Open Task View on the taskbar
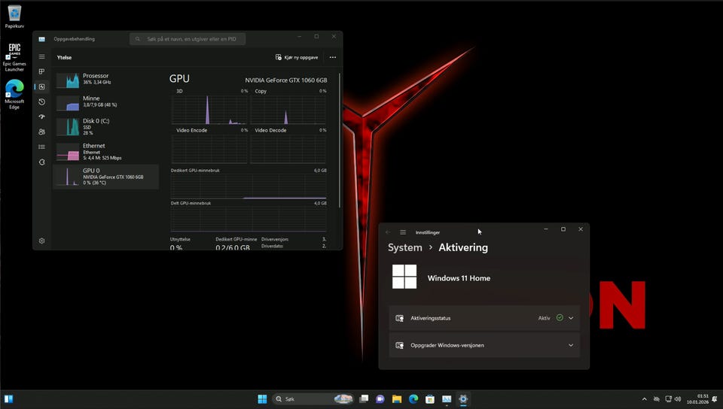723x409 pixels. (x=364, y=399)
